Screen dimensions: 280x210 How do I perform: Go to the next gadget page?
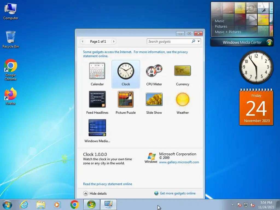[113, 42]
